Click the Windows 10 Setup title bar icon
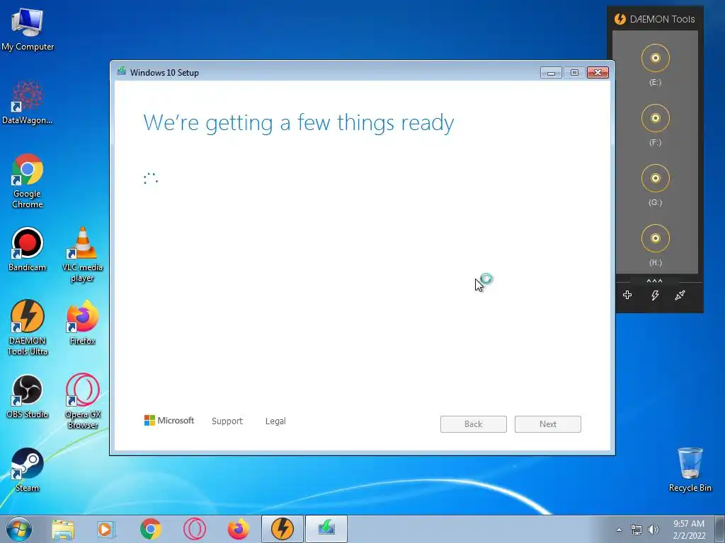This screenshot has height=543, width=725. (121, 71)
